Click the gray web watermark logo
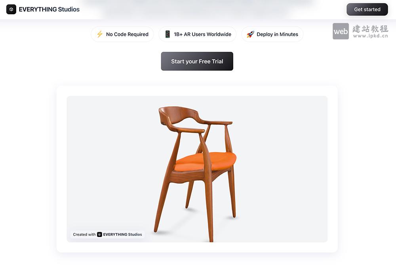The height and width of the screenshot is (269, 396). (341, 31)
